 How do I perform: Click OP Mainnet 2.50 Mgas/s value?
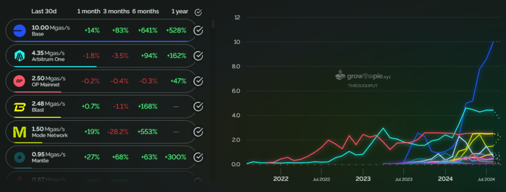coord(49,78)
